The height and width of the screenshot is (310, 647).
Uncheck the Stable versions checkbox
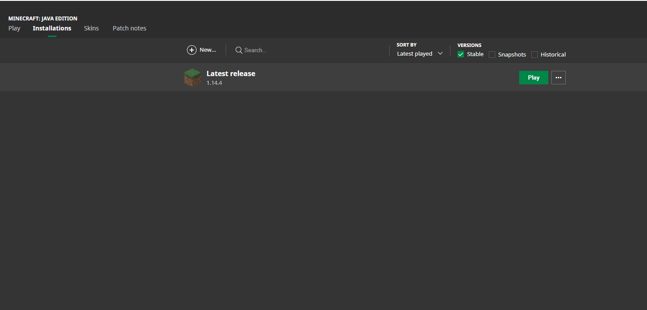tap(461, 54)
